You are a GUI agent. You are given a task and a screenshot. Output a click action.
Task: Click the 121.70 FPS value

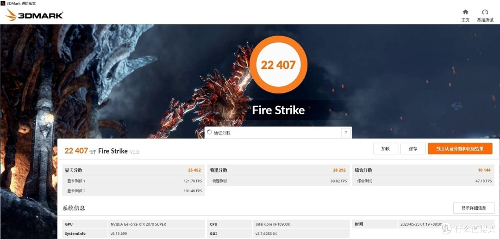pyautogui.click(x=193, y=181)
